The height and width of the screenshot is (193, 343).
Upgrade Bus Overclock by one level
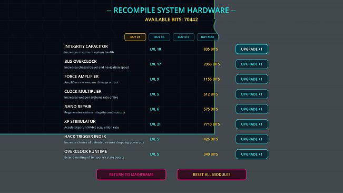pyautogui.click(x=251, y=64)
